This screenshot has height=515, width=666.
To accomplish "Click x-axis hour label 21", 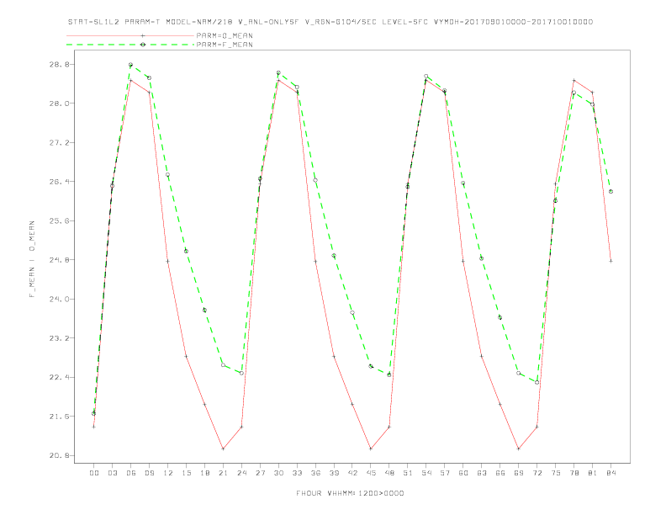I will click(223, 473).
